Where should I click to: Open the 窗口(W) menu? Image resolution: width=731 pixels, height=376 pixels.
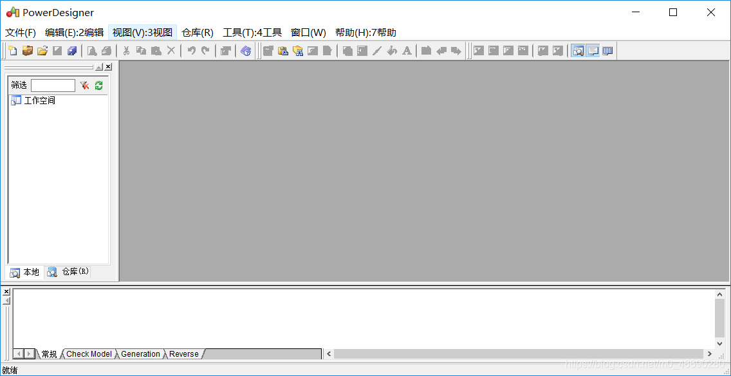[309, 33]
